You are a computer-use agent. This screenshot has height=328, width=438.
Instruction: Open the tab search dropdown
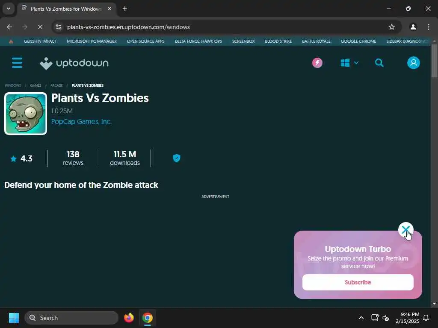point(9,9)
